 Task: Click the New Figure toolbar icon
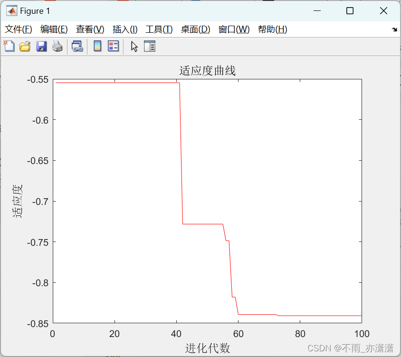pyautogui.click(x=9, y=46)
